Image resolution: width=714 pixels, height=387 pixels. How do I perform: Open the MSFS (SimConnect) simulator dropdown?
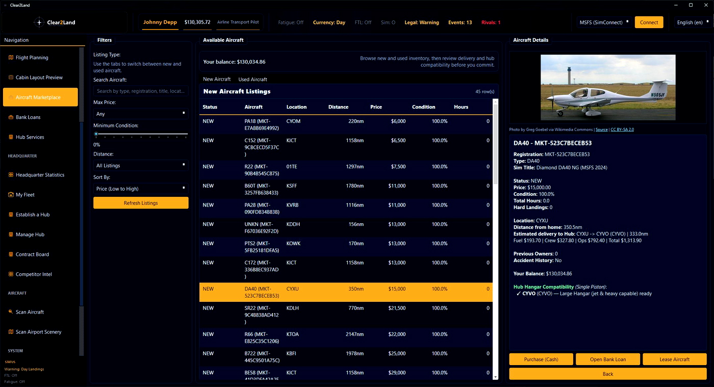[x=603, y=22]
